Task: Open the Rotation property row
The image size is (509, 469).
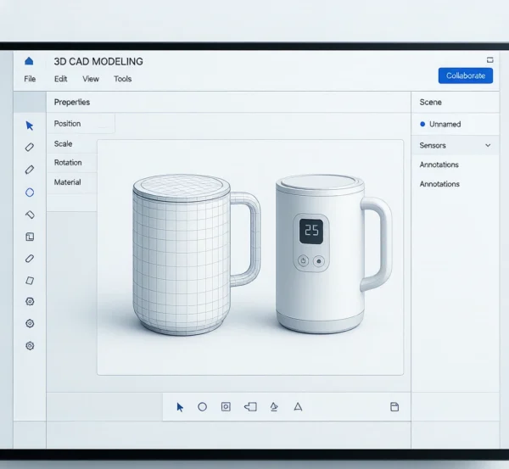Action: pos(72,163)
